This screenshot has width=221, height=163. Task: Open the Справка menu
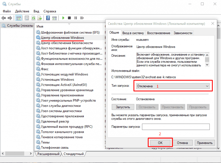50,11
